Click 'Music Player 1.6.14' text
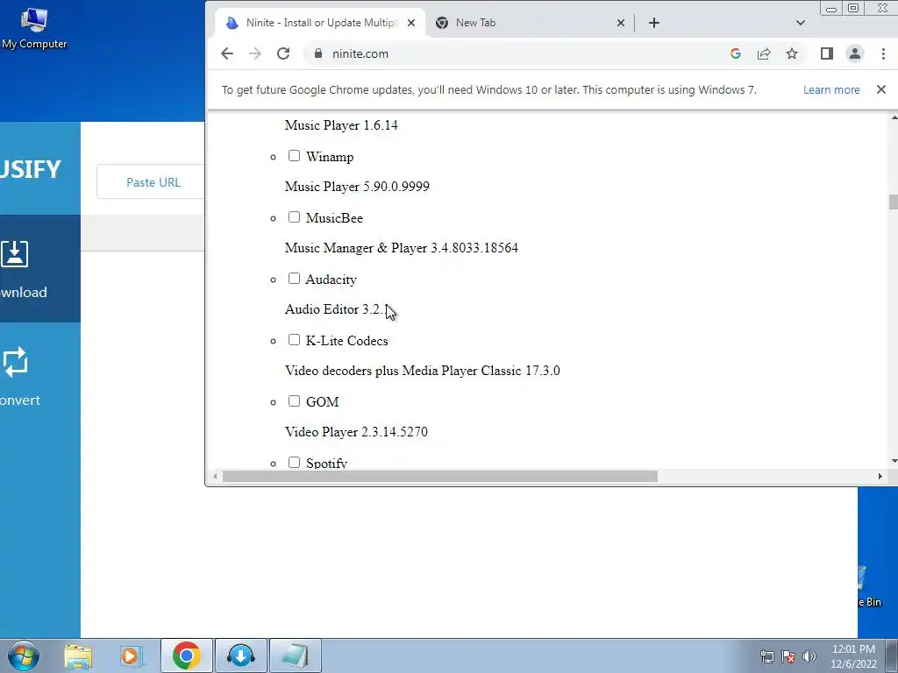Image resolution: width=898 pixels, height=673 pixels. (341, 125)
